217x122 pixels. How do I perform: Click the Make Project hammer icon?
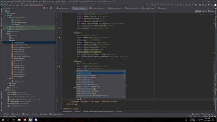pyautogui.click(x=148, y=5)
